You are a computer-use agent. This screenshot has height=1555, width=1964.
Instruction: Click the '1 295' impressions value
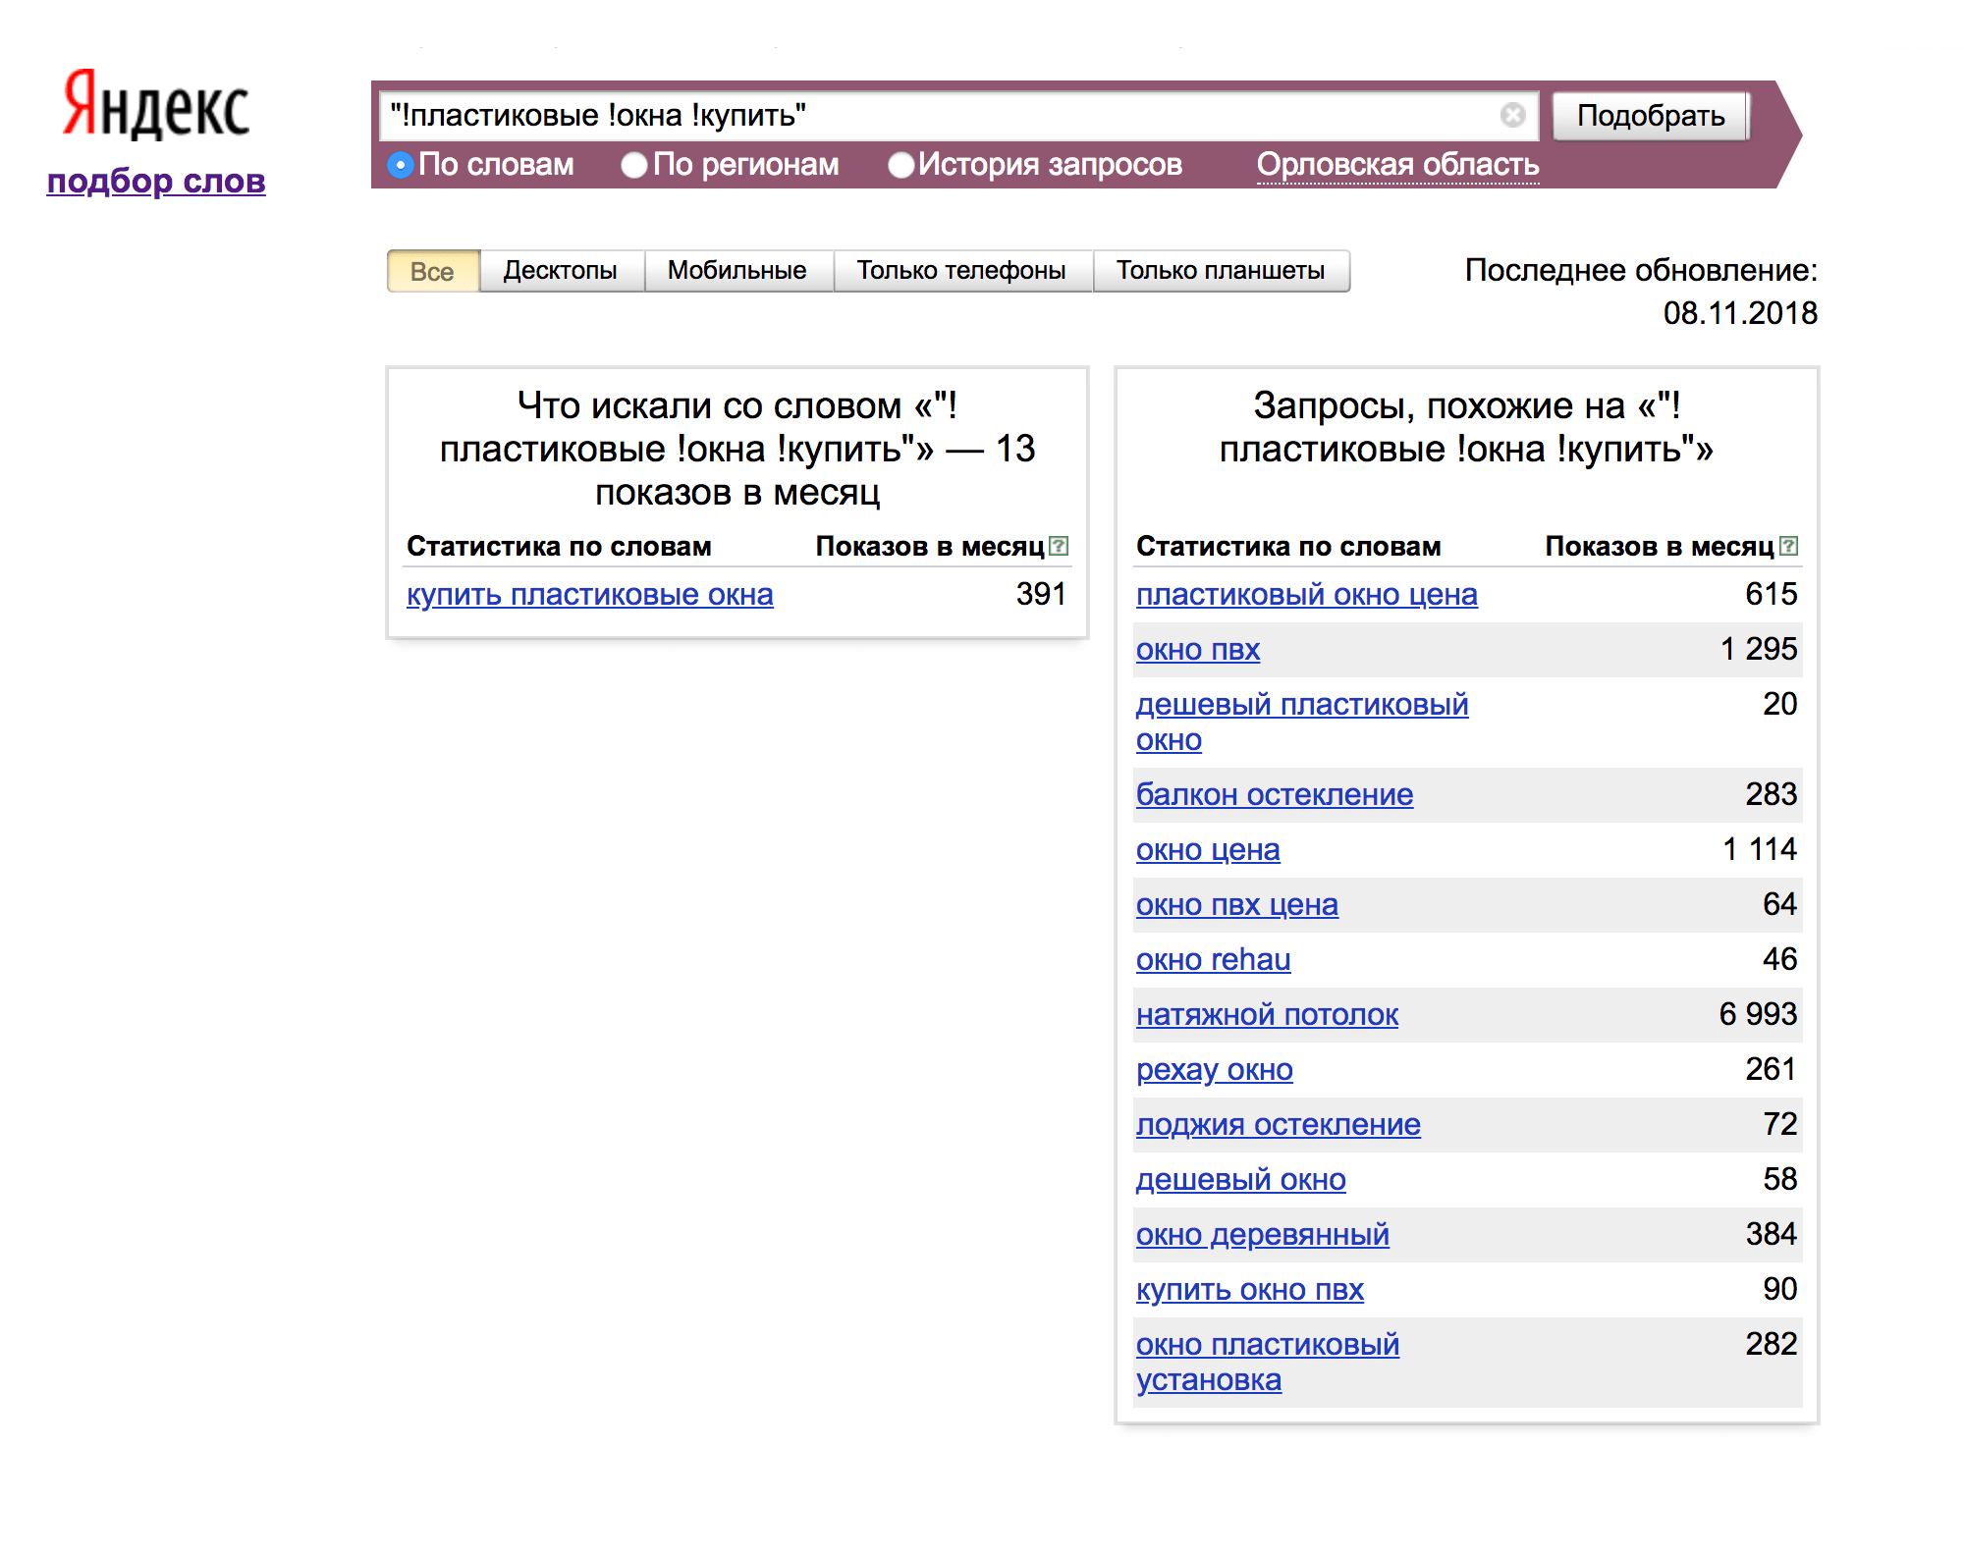pyautogui.click(x=1759, y=649)
